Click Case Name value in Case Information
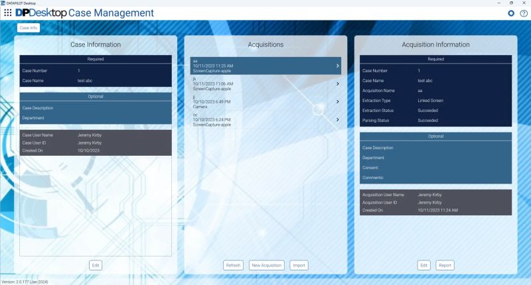The height and width of the screenshot is (285, 531). click(x=85, y=81)
